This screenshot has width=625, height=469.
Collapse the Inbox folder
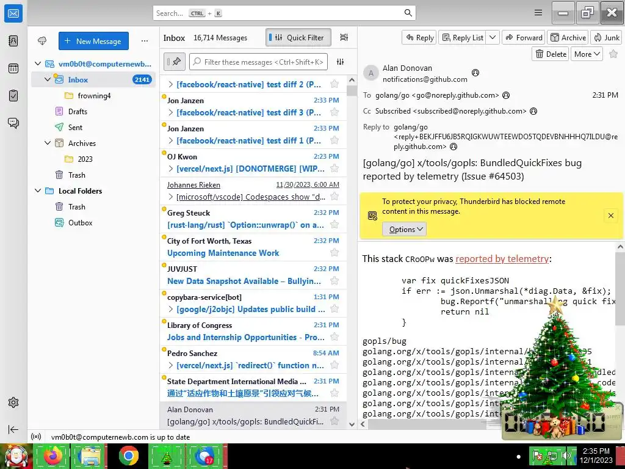(x=48, y=79)
